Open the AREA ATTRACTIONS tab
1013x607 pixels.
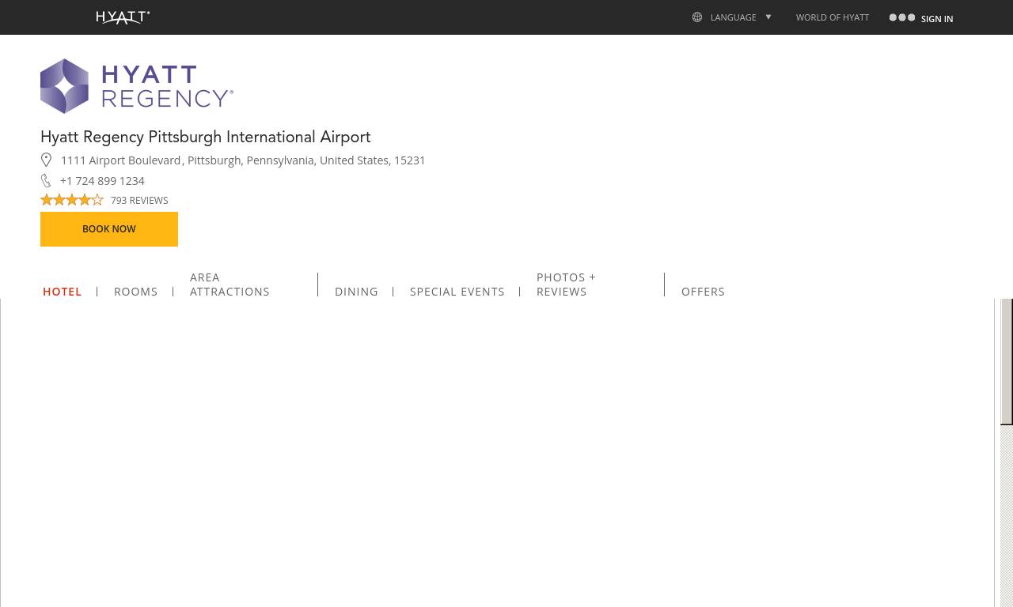pyautogui.click(x=230, y=285)
